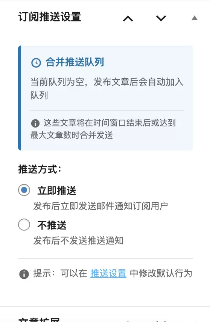Click the 这些文章将在时间窗口结束后 notice text
The width and height of the screenshot is (210, 322).
[x=103, y=129]
